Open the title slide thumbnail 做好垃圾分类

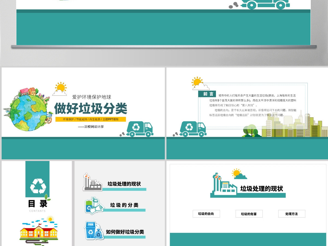click(83, 113)
